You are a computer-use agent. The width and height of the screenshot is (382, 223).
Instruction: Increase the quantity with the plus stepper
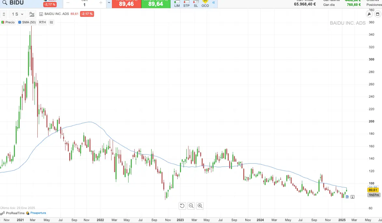(101, 3)
